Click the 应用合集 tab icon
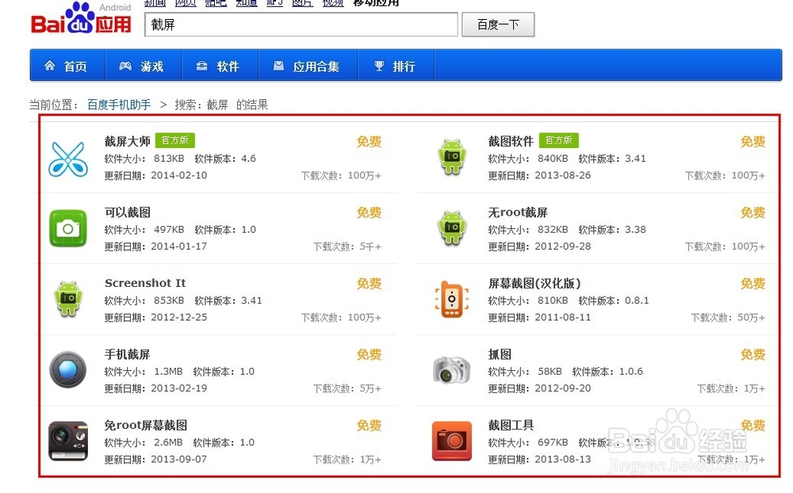Screen dimensions: 793x493 278,65
